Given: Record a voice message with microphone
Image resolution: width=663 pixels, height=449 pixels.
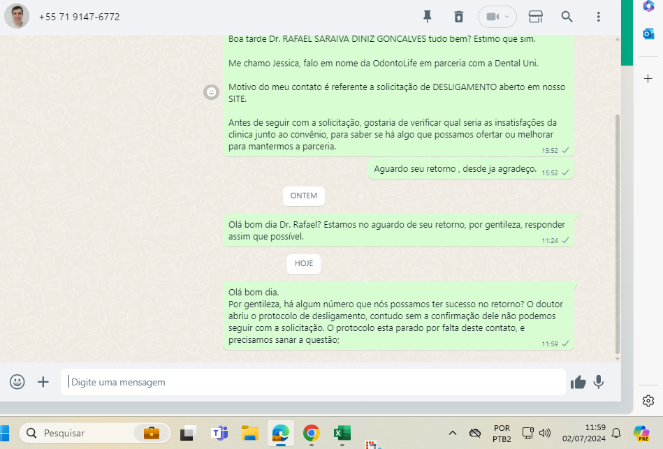Looking at the screenshot, I should tap(599, 382).
